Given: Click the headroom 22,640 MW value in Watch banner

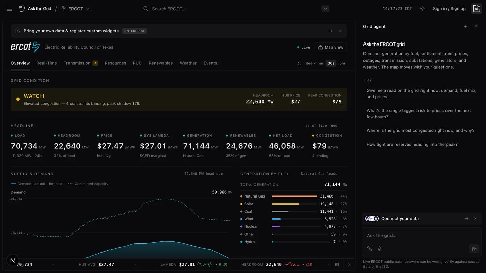Looking at the screenshot, I should pyautogui.click(x=260, y=102).
